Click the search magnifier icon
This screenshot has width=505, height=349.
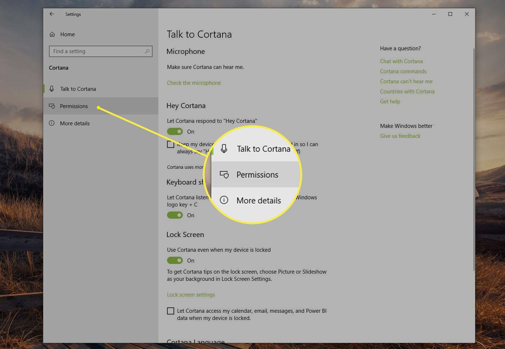pyautogui.click(x=147, y=51)
